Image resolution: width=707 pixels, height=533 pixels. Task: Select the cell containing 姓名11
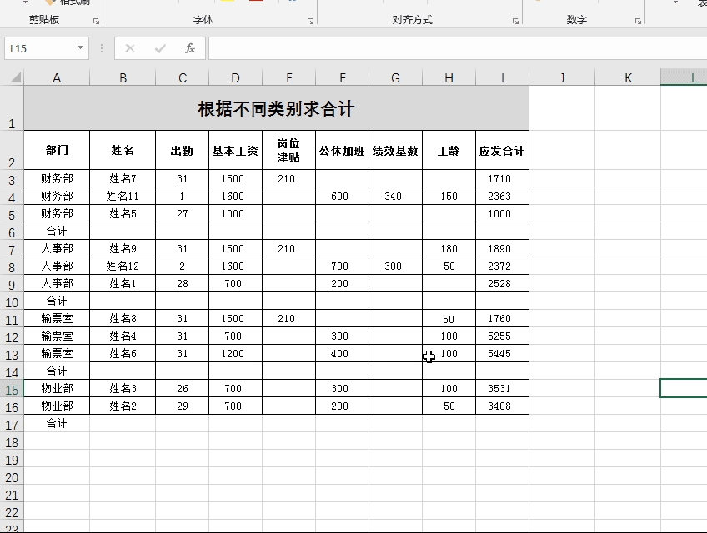click(x=123, y=196)
